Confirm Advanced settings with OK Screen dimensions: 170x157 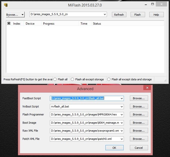(x=114, y=148)
